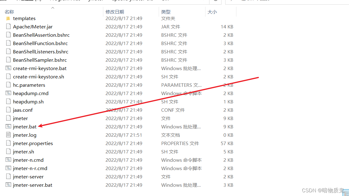
Task: Select the extensionless jmeter file icon
Action: tap(8, 118)
